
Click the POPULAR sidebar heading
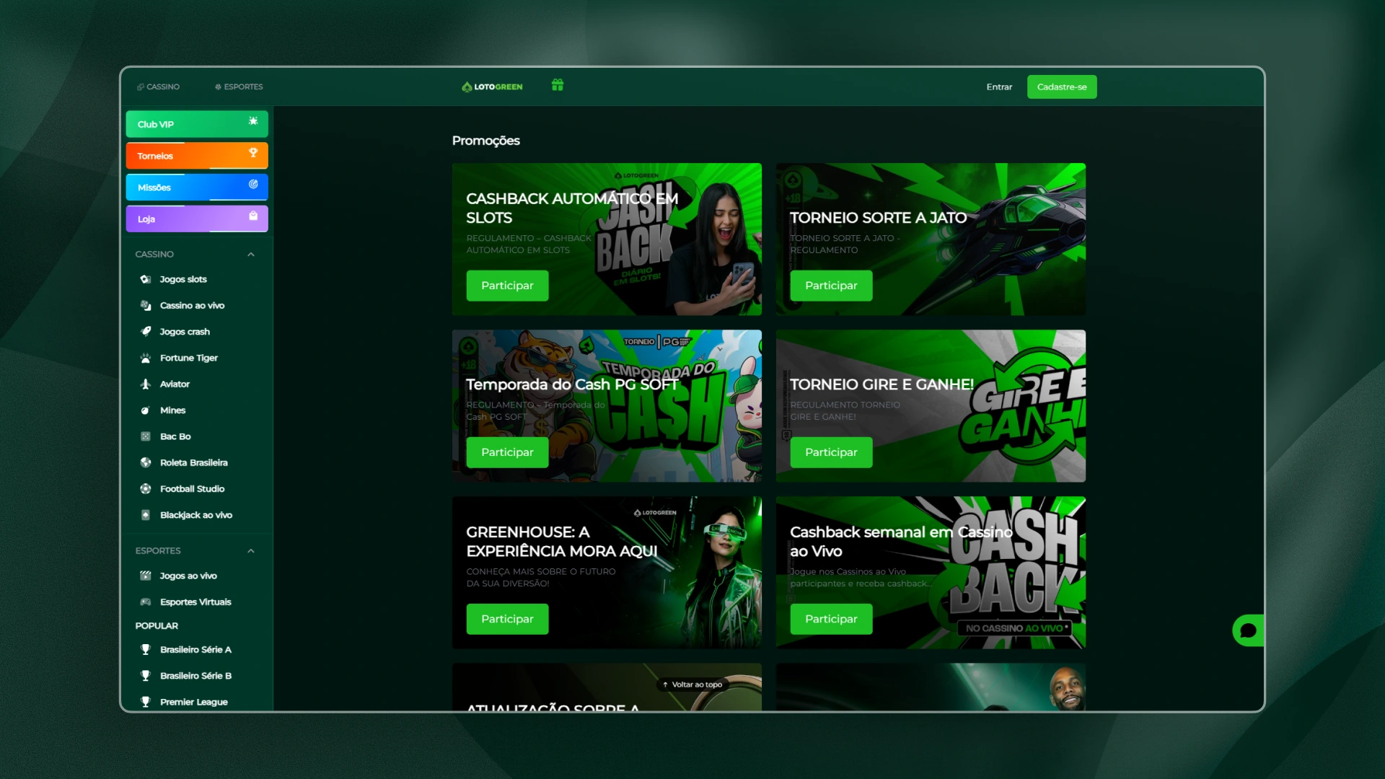click(x=157, y=625)
